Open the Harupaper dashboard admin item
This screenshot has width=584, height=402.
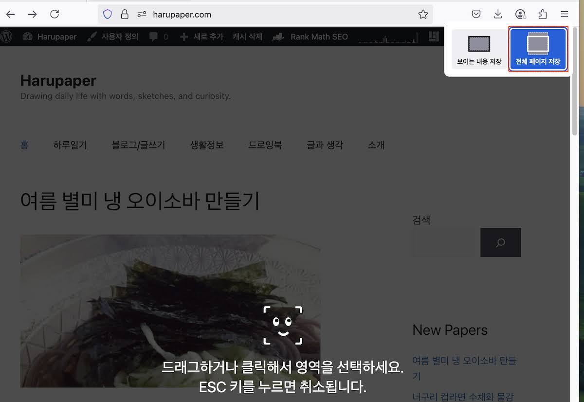(50, 37)
